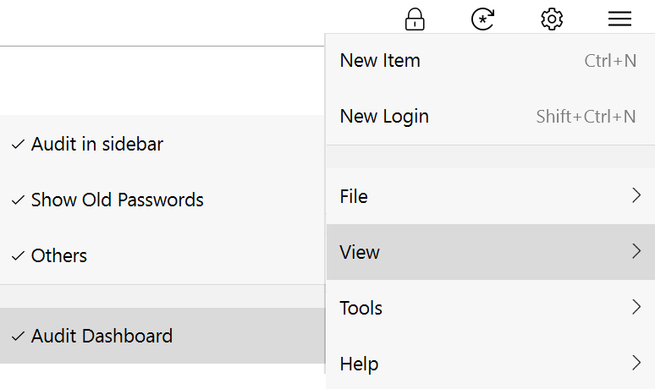Image resolution: width=655 pixels, height=389 pixels.
Task: Click the checkmark beside Others
Action: [x=18, y=256]
